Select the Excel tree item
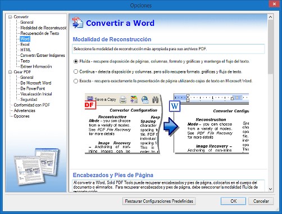282x214 pixels. pos(25,44)
